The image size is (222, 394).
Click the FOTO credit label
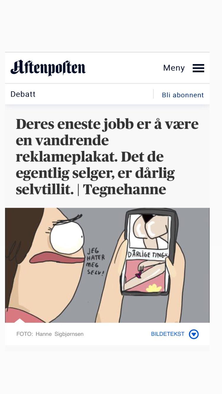24,334
